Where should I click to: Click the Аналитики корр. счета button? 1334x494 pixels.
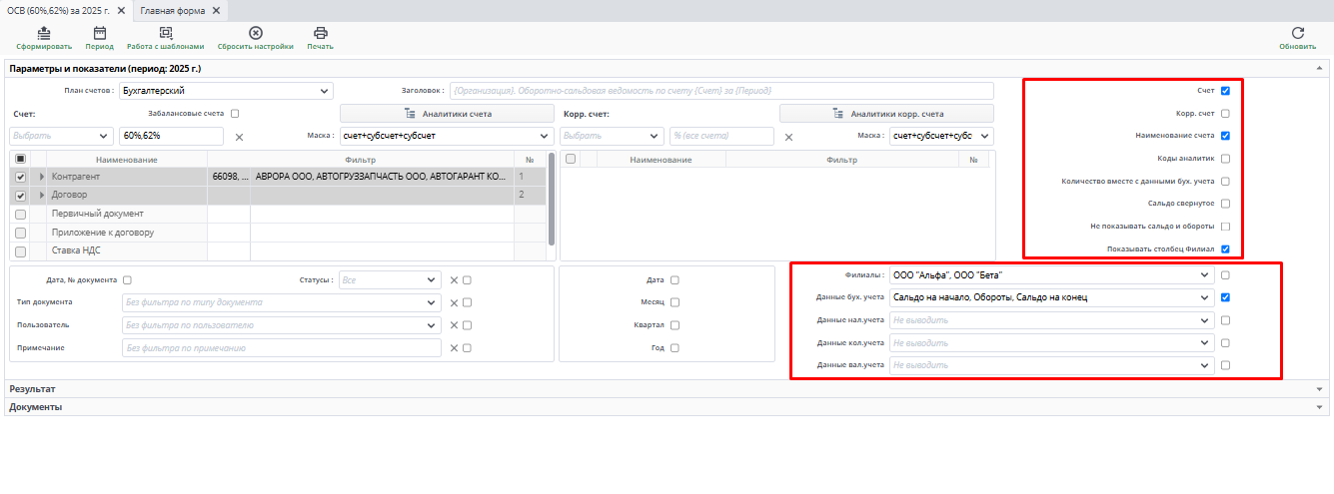pos(886,114)
